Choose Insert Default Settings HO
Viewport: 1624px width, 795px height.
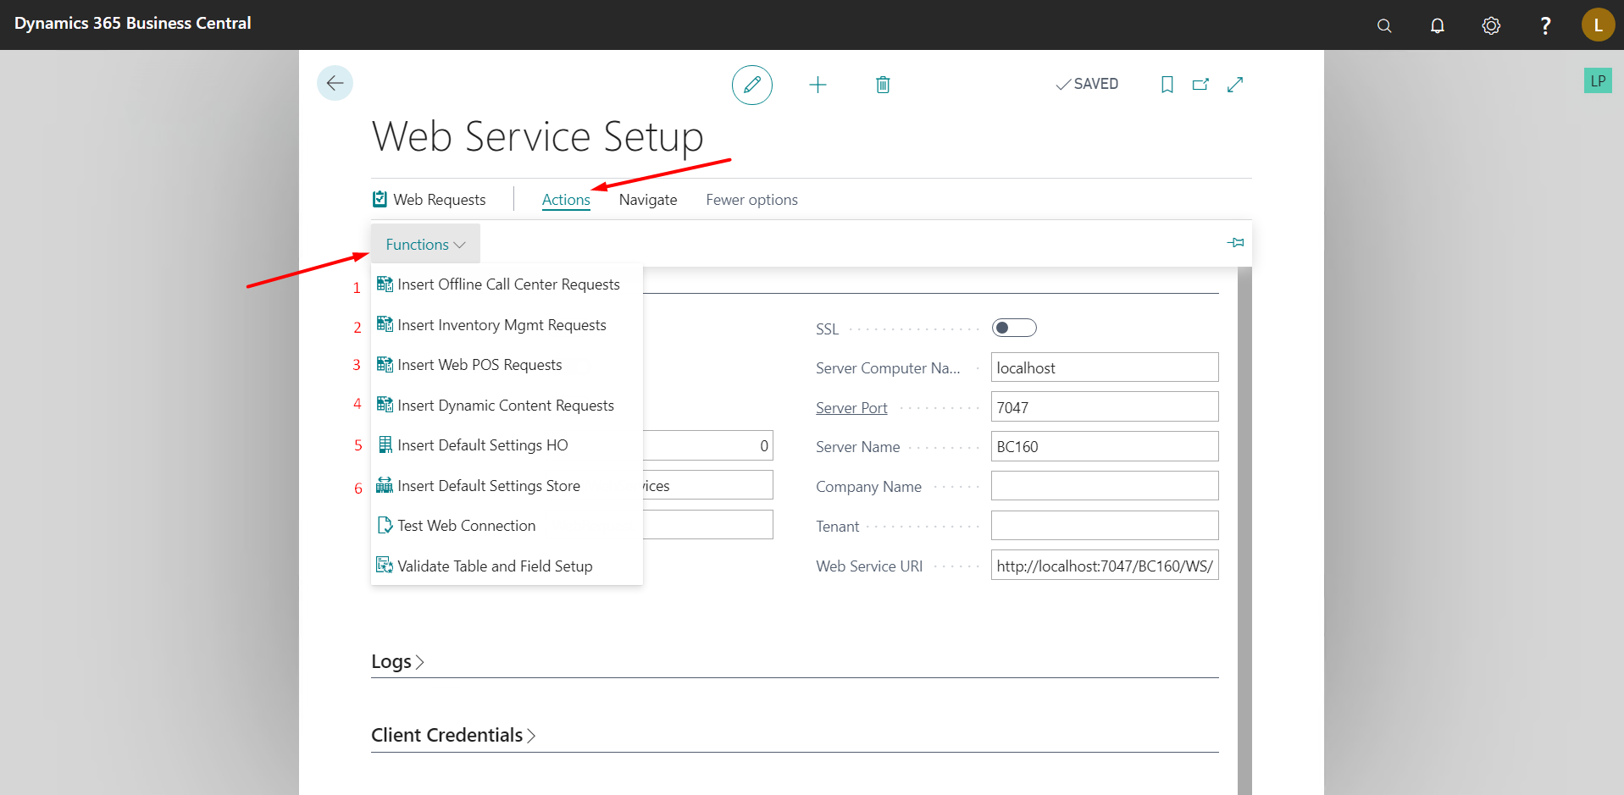[x=507, y=445]
